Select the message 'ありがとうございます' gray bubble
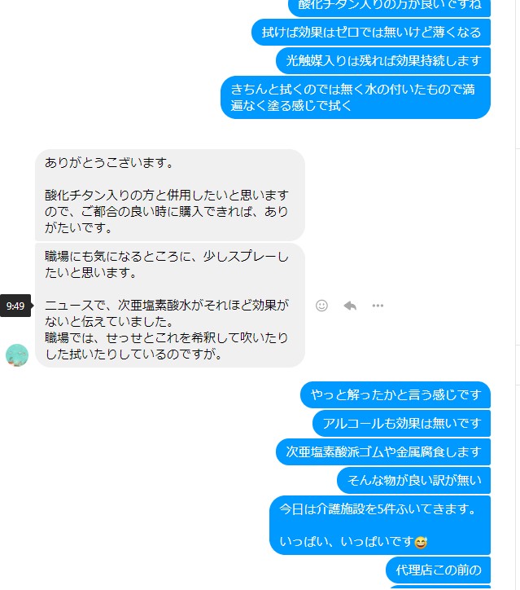520x590 pixels. [170, 195]
